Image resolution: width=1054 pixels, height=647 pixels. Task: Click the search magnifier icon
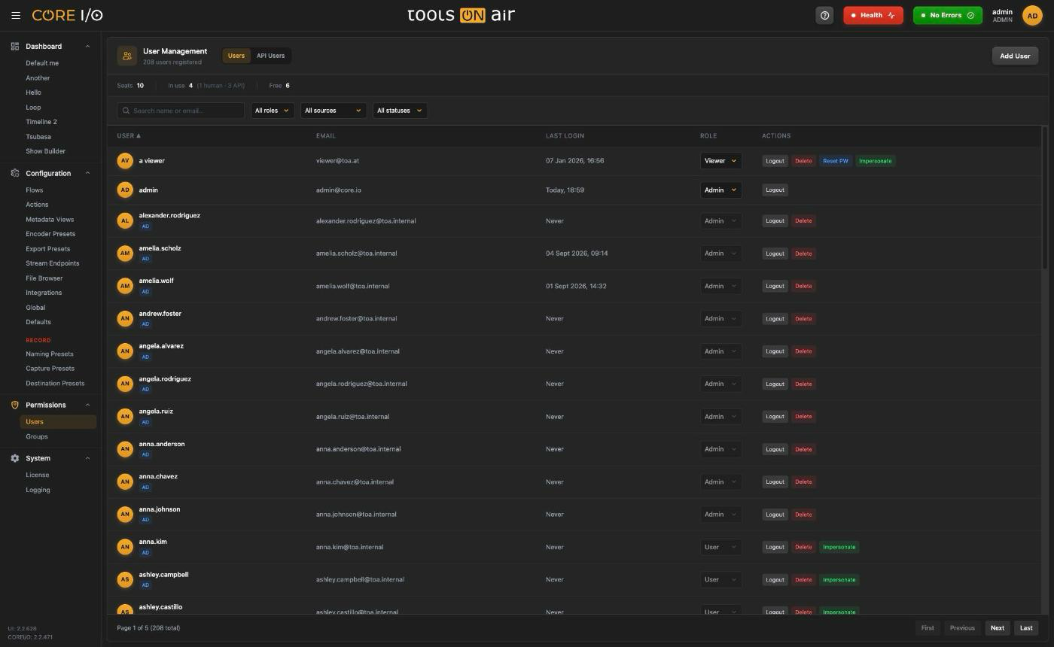coord(126,111)
